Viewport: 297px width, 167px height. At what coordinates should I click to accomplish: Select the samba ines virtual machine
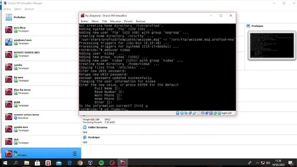pos(41,129)
